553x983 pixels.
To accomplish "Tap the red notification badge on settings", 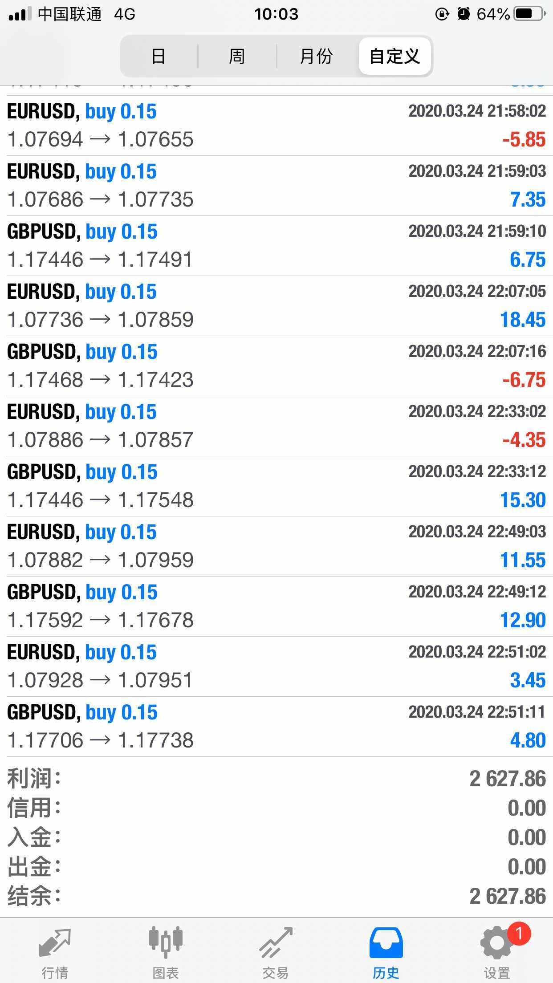I will pos(519,933).
